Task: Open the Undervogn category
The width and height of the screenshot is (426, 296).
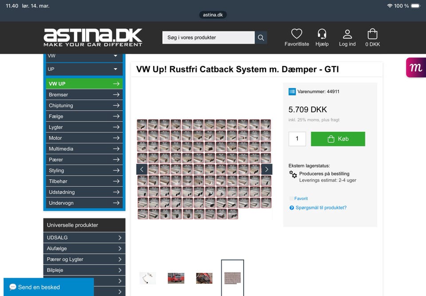Action: point(84,203)
